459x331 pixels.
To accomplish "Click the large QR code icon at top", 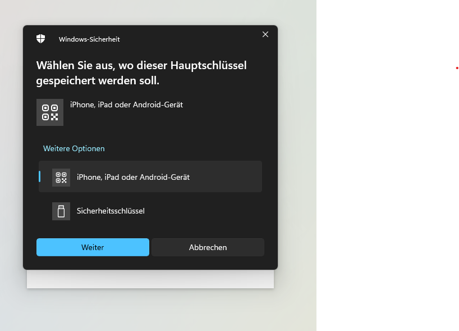I will click(x=50, y=112).
